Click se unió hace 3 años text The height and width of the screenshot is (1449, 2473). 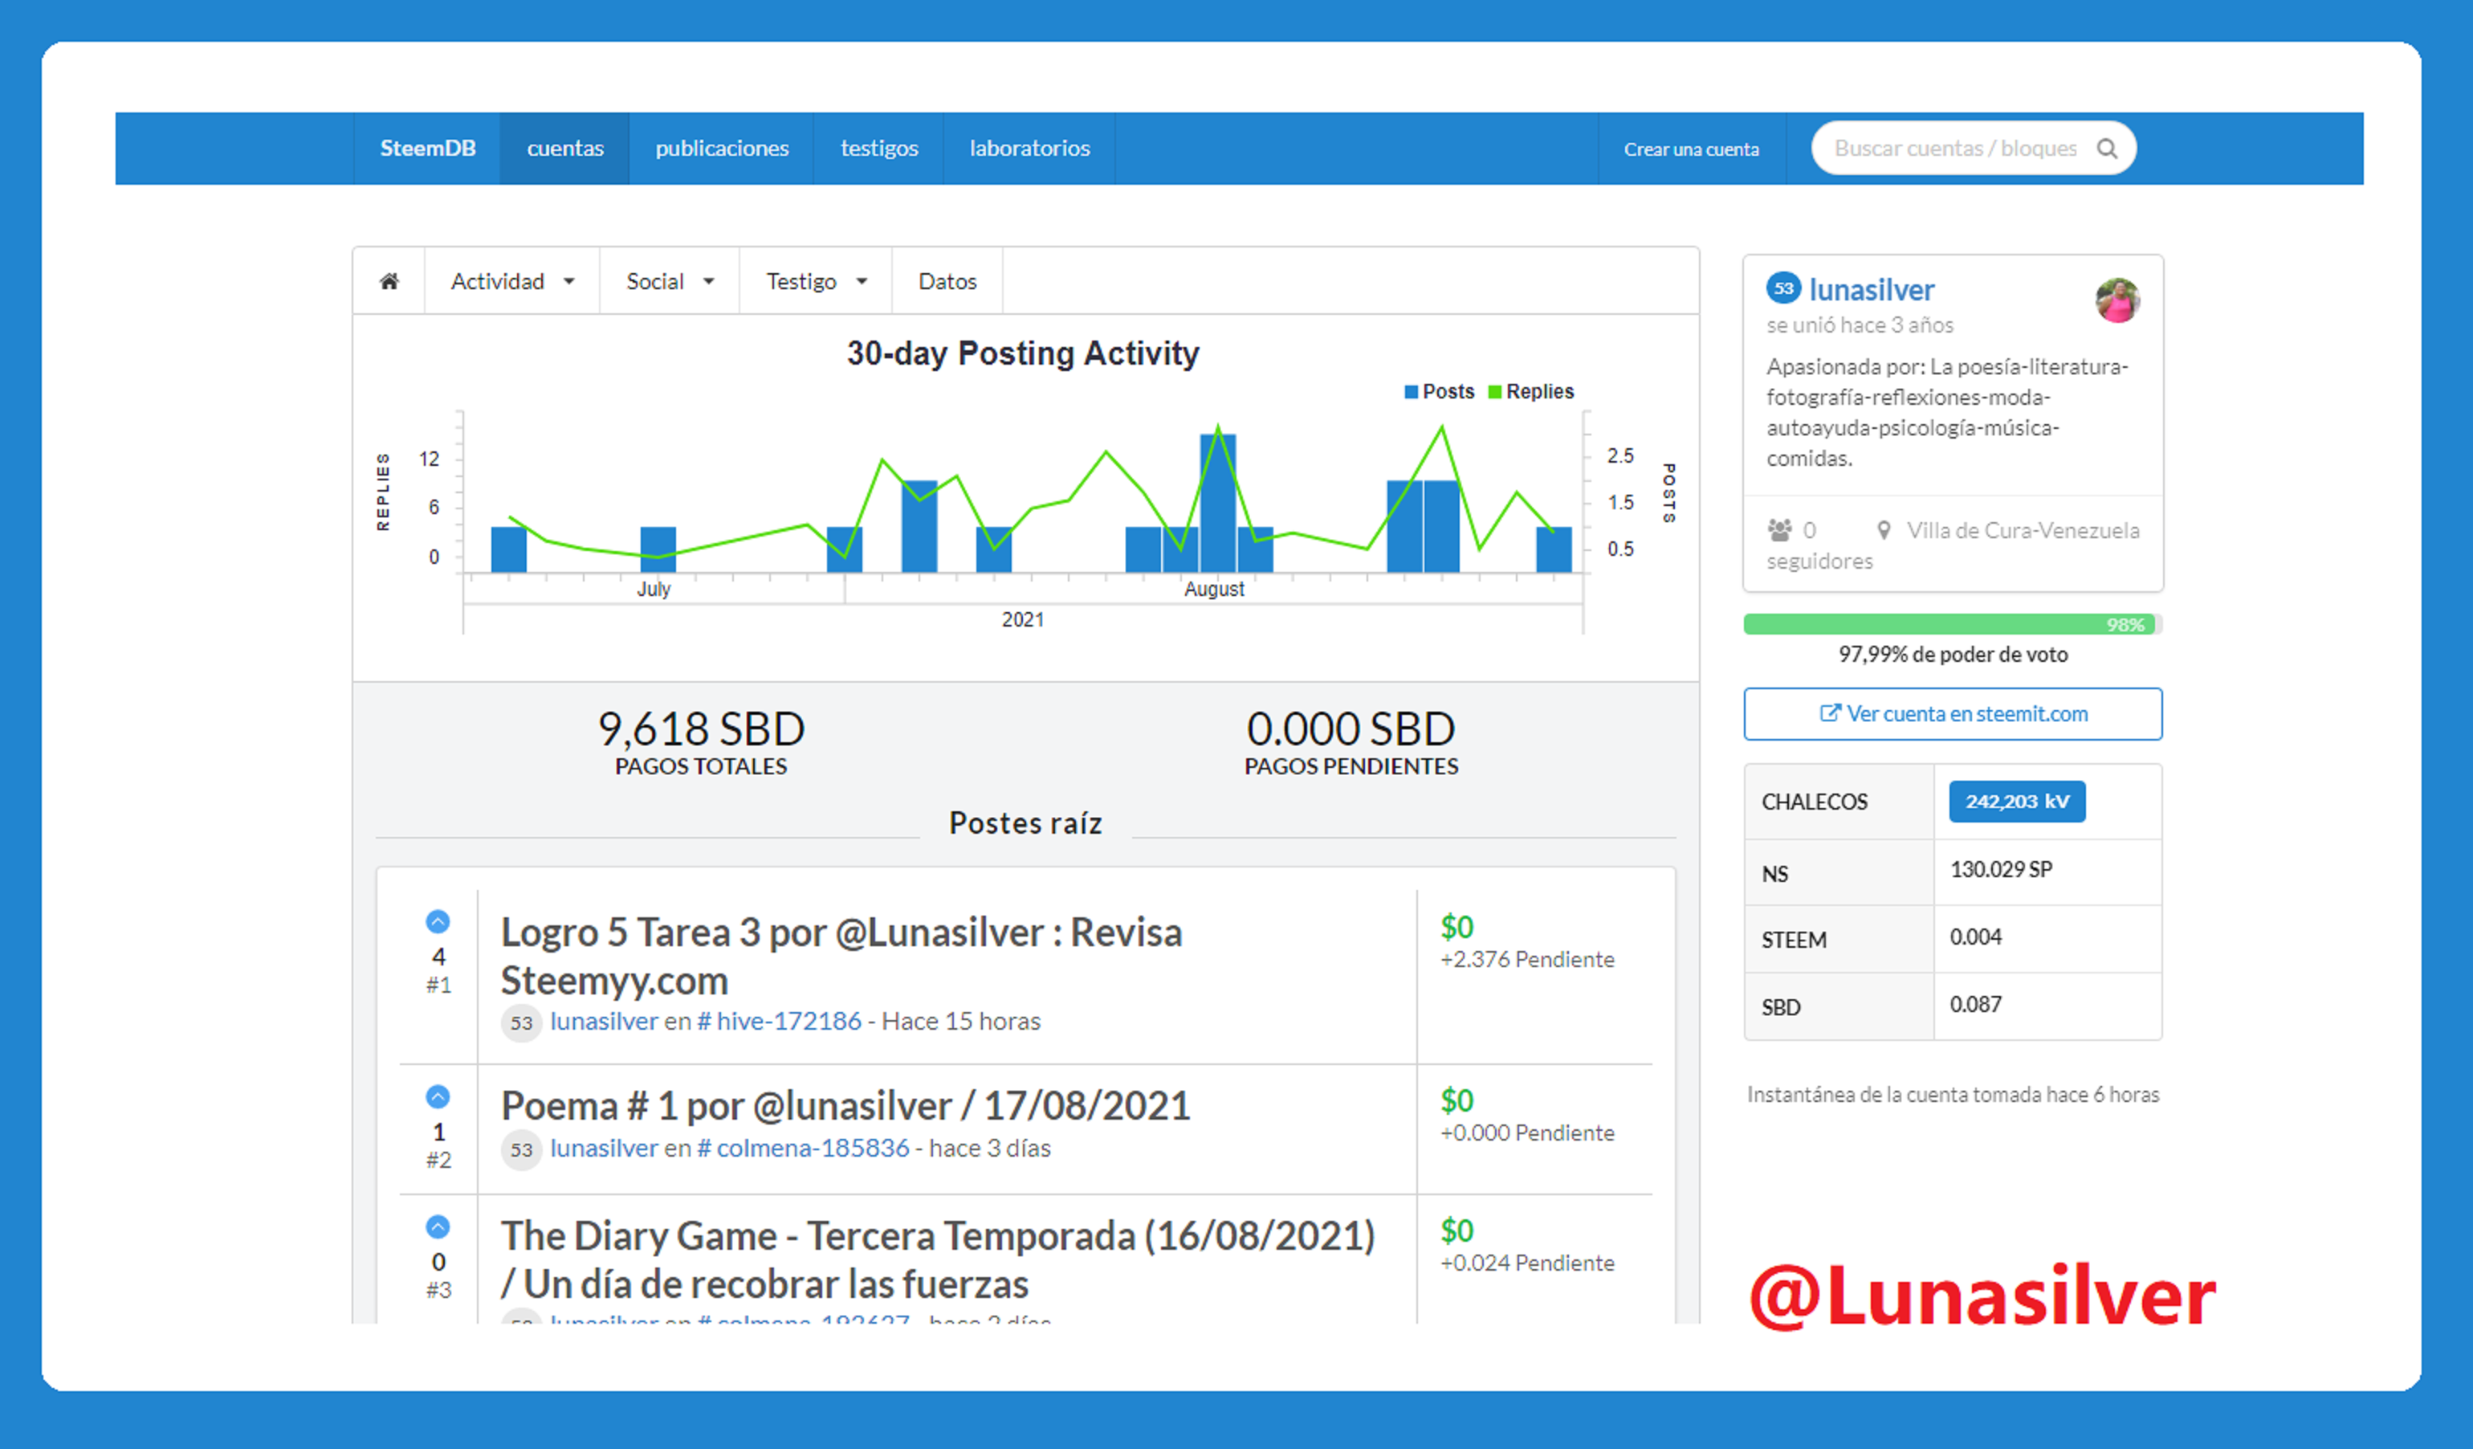[1860, 325]
